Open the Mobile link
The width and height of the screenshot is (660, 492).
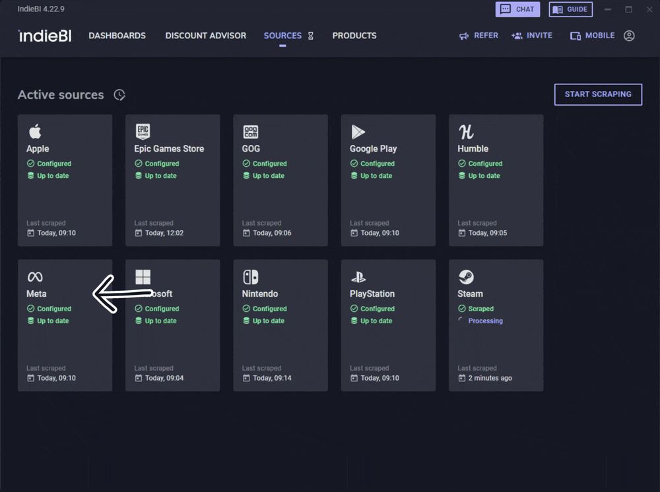[592, 36]
